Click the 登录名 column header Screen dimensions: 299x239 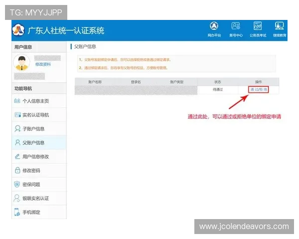pyautogui.click(x=136, y=82)
